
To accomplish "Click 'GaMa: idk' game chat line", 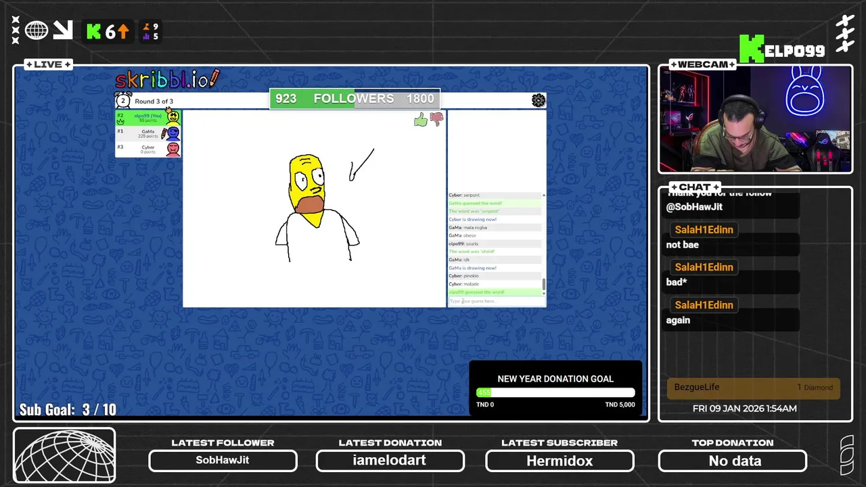I will point(459,260).
